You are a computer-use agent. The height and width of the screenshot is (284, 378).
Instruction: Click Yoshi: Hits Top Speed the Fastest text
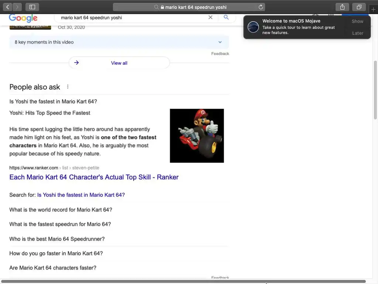pyautogui.click(x=50, y=113)
